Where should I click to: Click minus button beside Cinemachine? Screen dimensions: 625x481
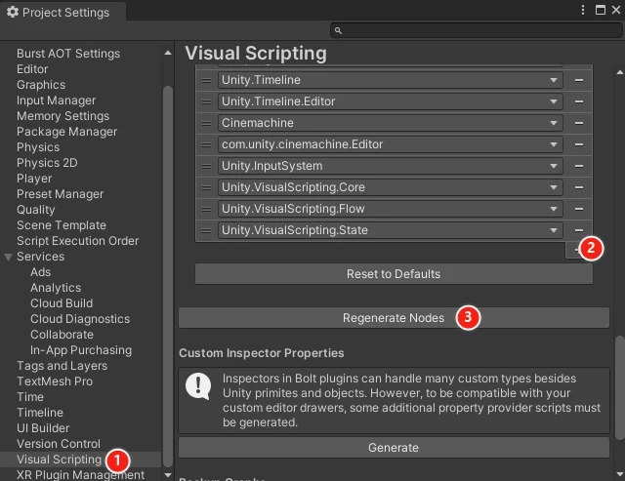[579, 123]
